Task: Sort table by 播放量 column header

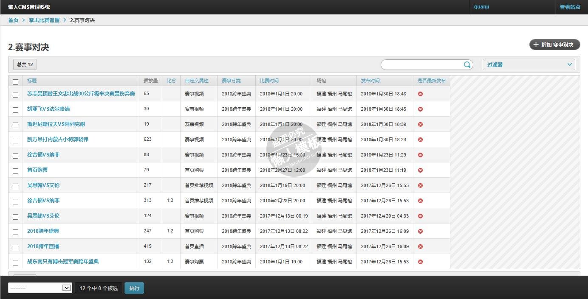Action: 150,81
